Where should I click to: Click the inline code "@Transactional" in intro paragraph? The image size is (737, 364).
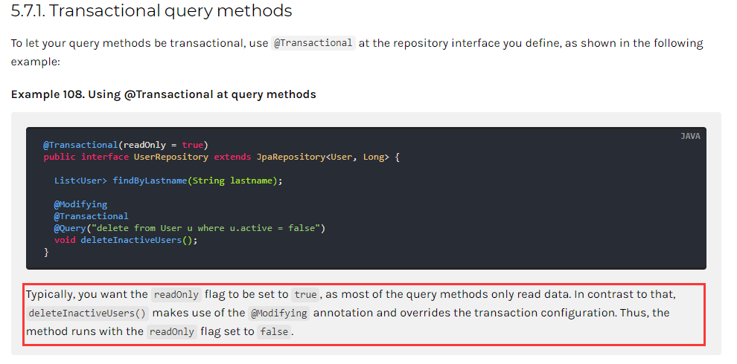click(313, 43)
